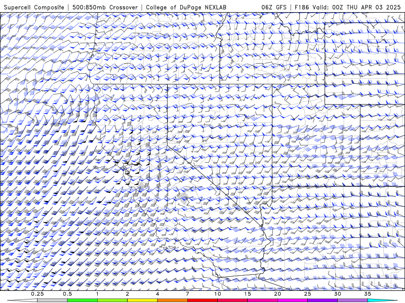The image size is (405, 303).
Task: Select the 'F186' forecast hour text
Action: (301, 7)
